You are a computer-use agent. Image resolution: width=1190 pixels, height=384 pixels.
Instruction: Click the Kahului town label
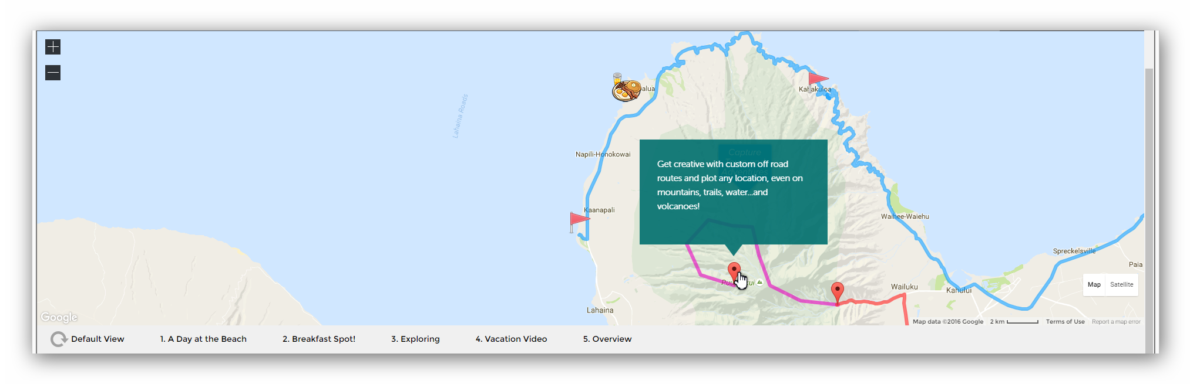(959, 290)
